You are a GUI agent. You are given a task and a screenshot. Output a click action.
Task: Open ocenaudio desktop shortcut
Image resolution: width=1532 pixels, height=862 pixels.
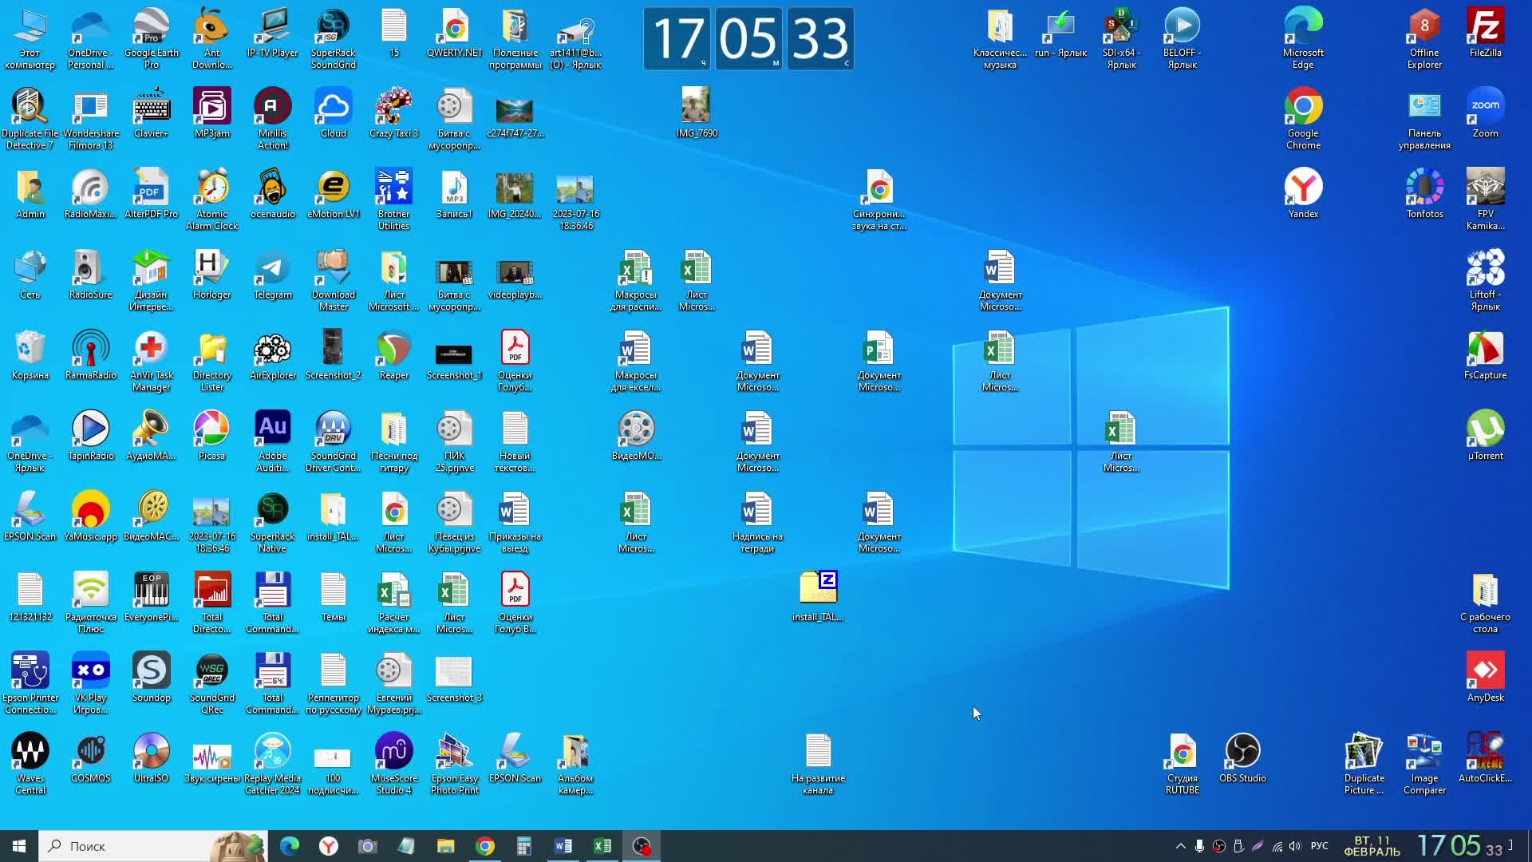pos(272,194)
